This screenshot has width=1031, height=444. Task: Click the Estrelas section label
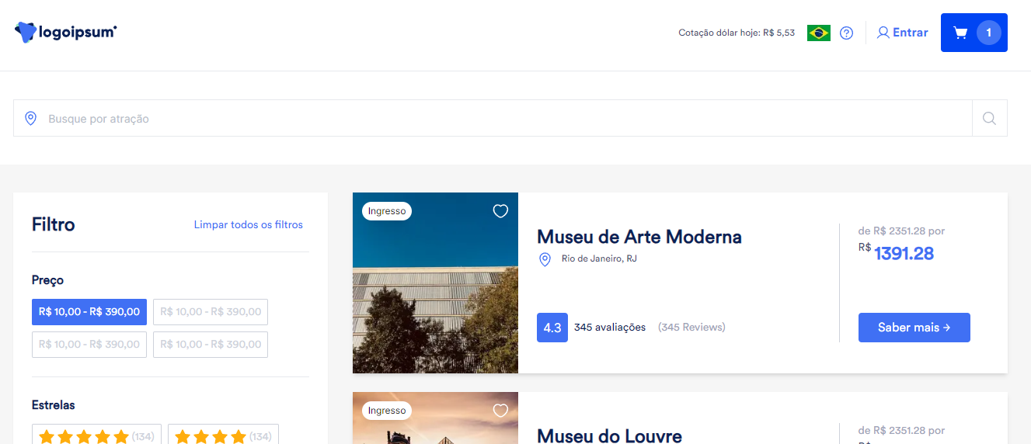pyautogui.click(x=54, y=405)
